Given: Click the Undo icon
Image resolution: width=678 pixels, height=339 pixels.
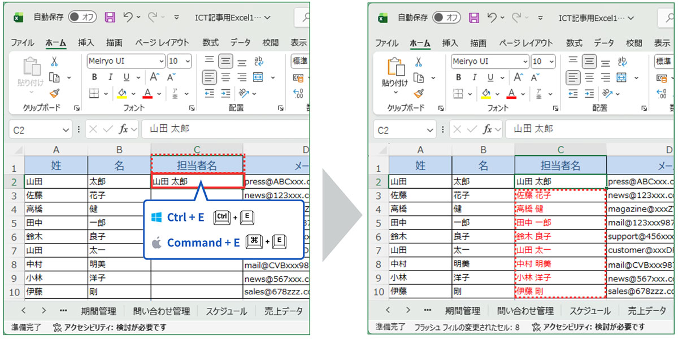Looking at the screenshot, I should (x=129, y=17).
